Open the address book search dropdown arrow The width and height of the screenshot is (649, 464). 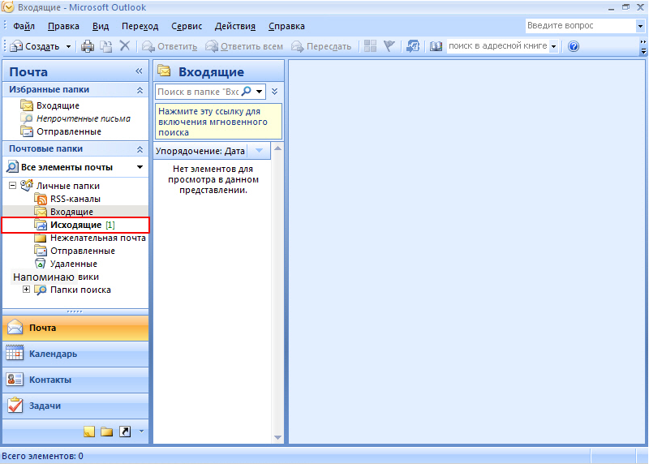(x=554, y=46)
